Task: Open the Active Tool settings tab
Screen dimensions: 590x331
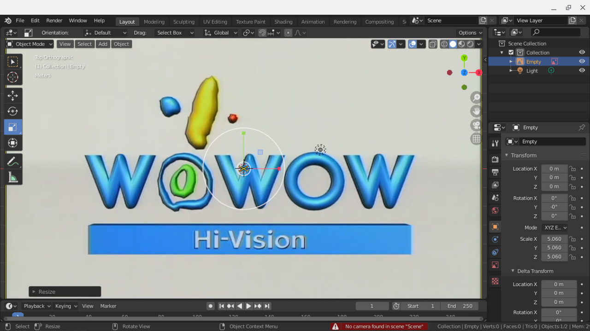Action: pyautogui.click(x=495, y=143)
